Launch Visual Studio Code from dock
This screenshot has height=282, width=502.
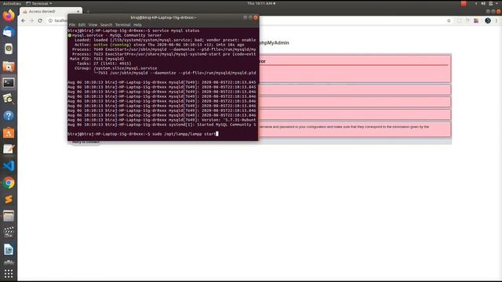[x=9, y=166]
